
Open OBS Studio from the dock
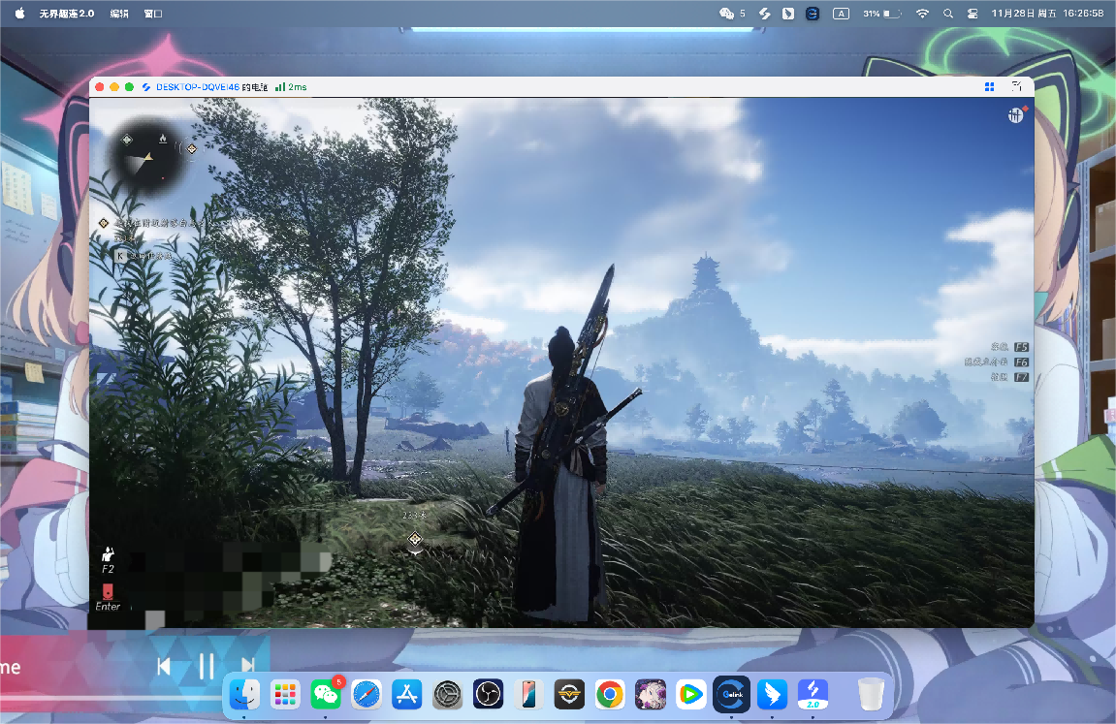pyautogui.click(x=487, y=694)
